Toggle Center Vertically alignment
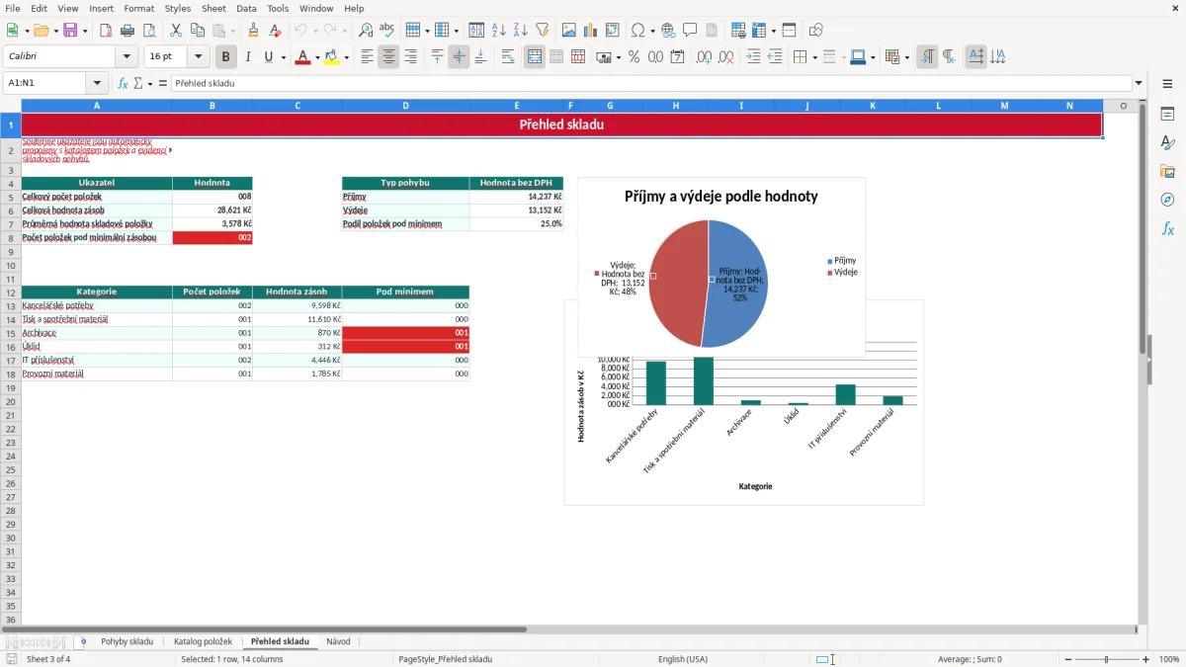 459,57
